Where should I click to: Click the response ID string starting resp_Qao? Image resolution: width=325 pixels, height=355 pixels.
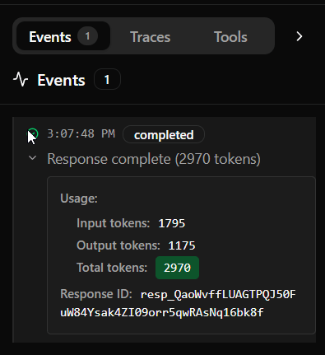coord(178,303)
